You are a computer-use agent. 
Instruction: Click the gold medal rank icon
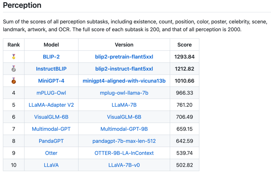point(14,57)
